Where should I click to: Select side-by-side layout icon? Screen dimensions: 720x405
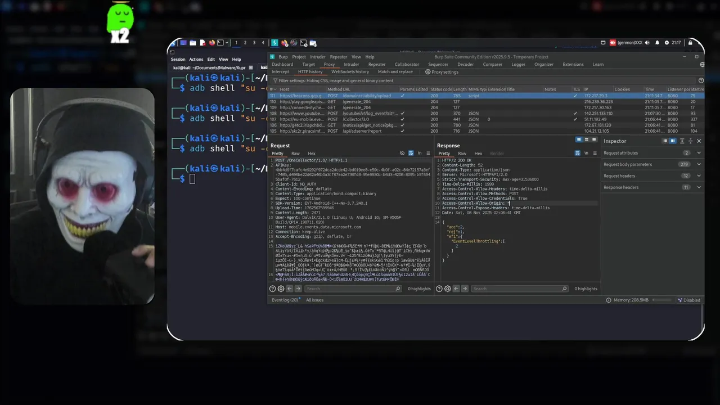[x=578, y=139]
